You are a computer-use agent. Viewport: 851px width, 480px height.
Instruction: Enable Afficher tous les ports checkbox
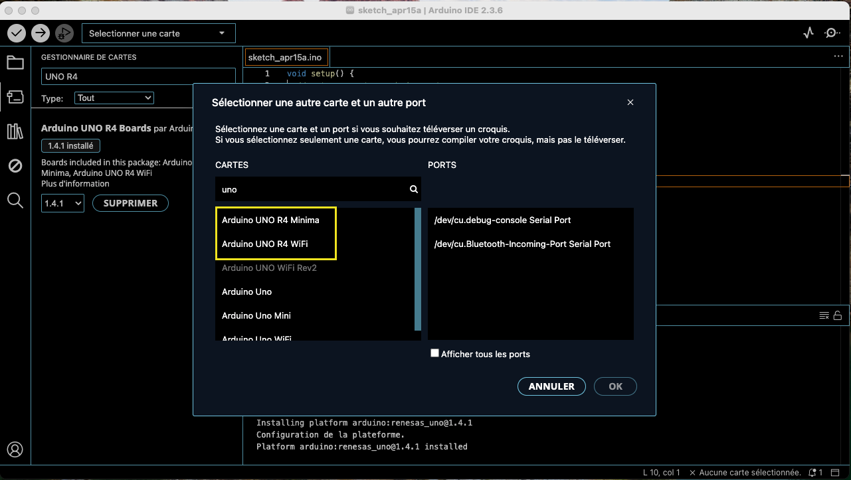[x=434, y=353]
